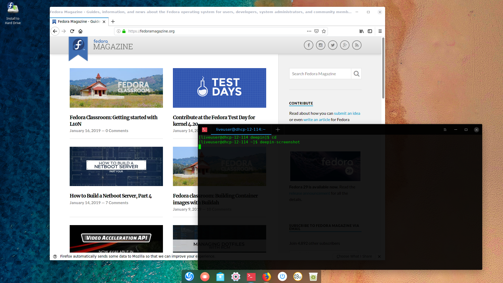Open the Firefox Library (bookshelf) icon
Screen dimensions: 503x283
362,31
